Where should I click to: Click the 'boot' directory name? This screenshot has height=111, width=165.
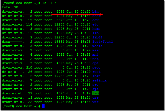coord(96,16)
